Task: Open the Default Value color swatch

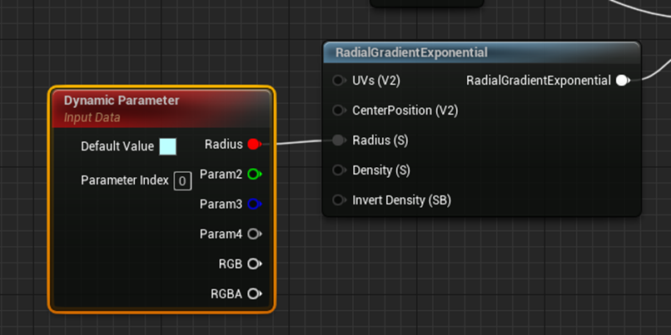Action: coord(168,146)
